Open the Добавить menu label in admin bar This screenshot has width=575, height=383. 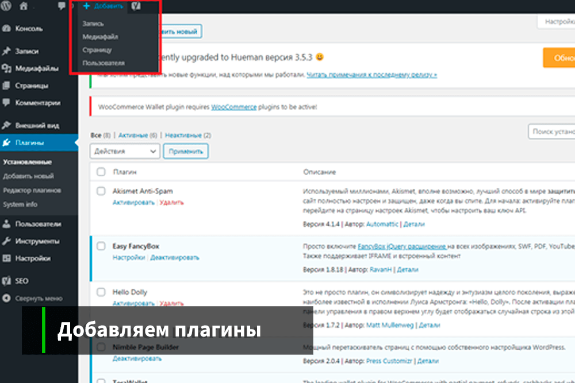(109, 6)
